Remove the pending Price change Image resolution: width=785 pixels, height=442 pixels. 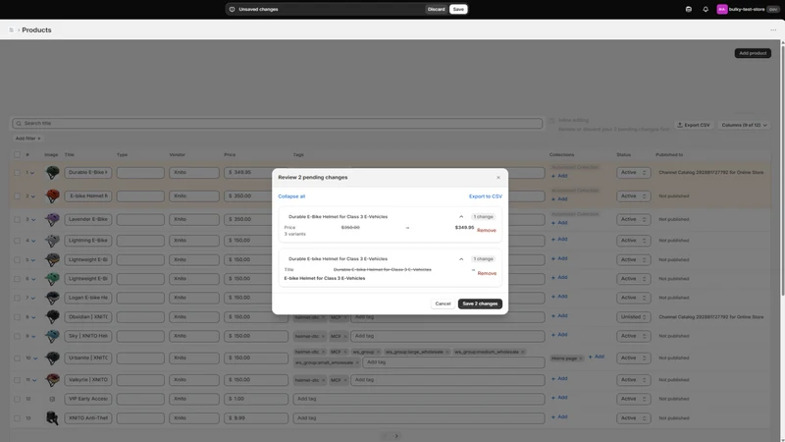(x=486, y=231)
